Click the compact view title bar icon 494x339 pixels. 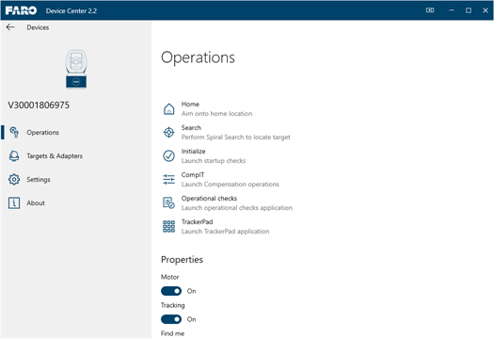[x=430, y=10]
